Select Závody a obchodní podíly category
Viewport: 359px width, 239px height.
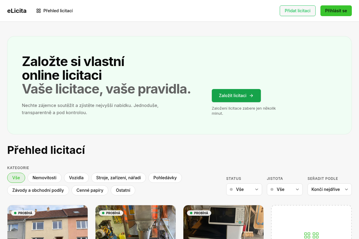(x=38, y=190)
